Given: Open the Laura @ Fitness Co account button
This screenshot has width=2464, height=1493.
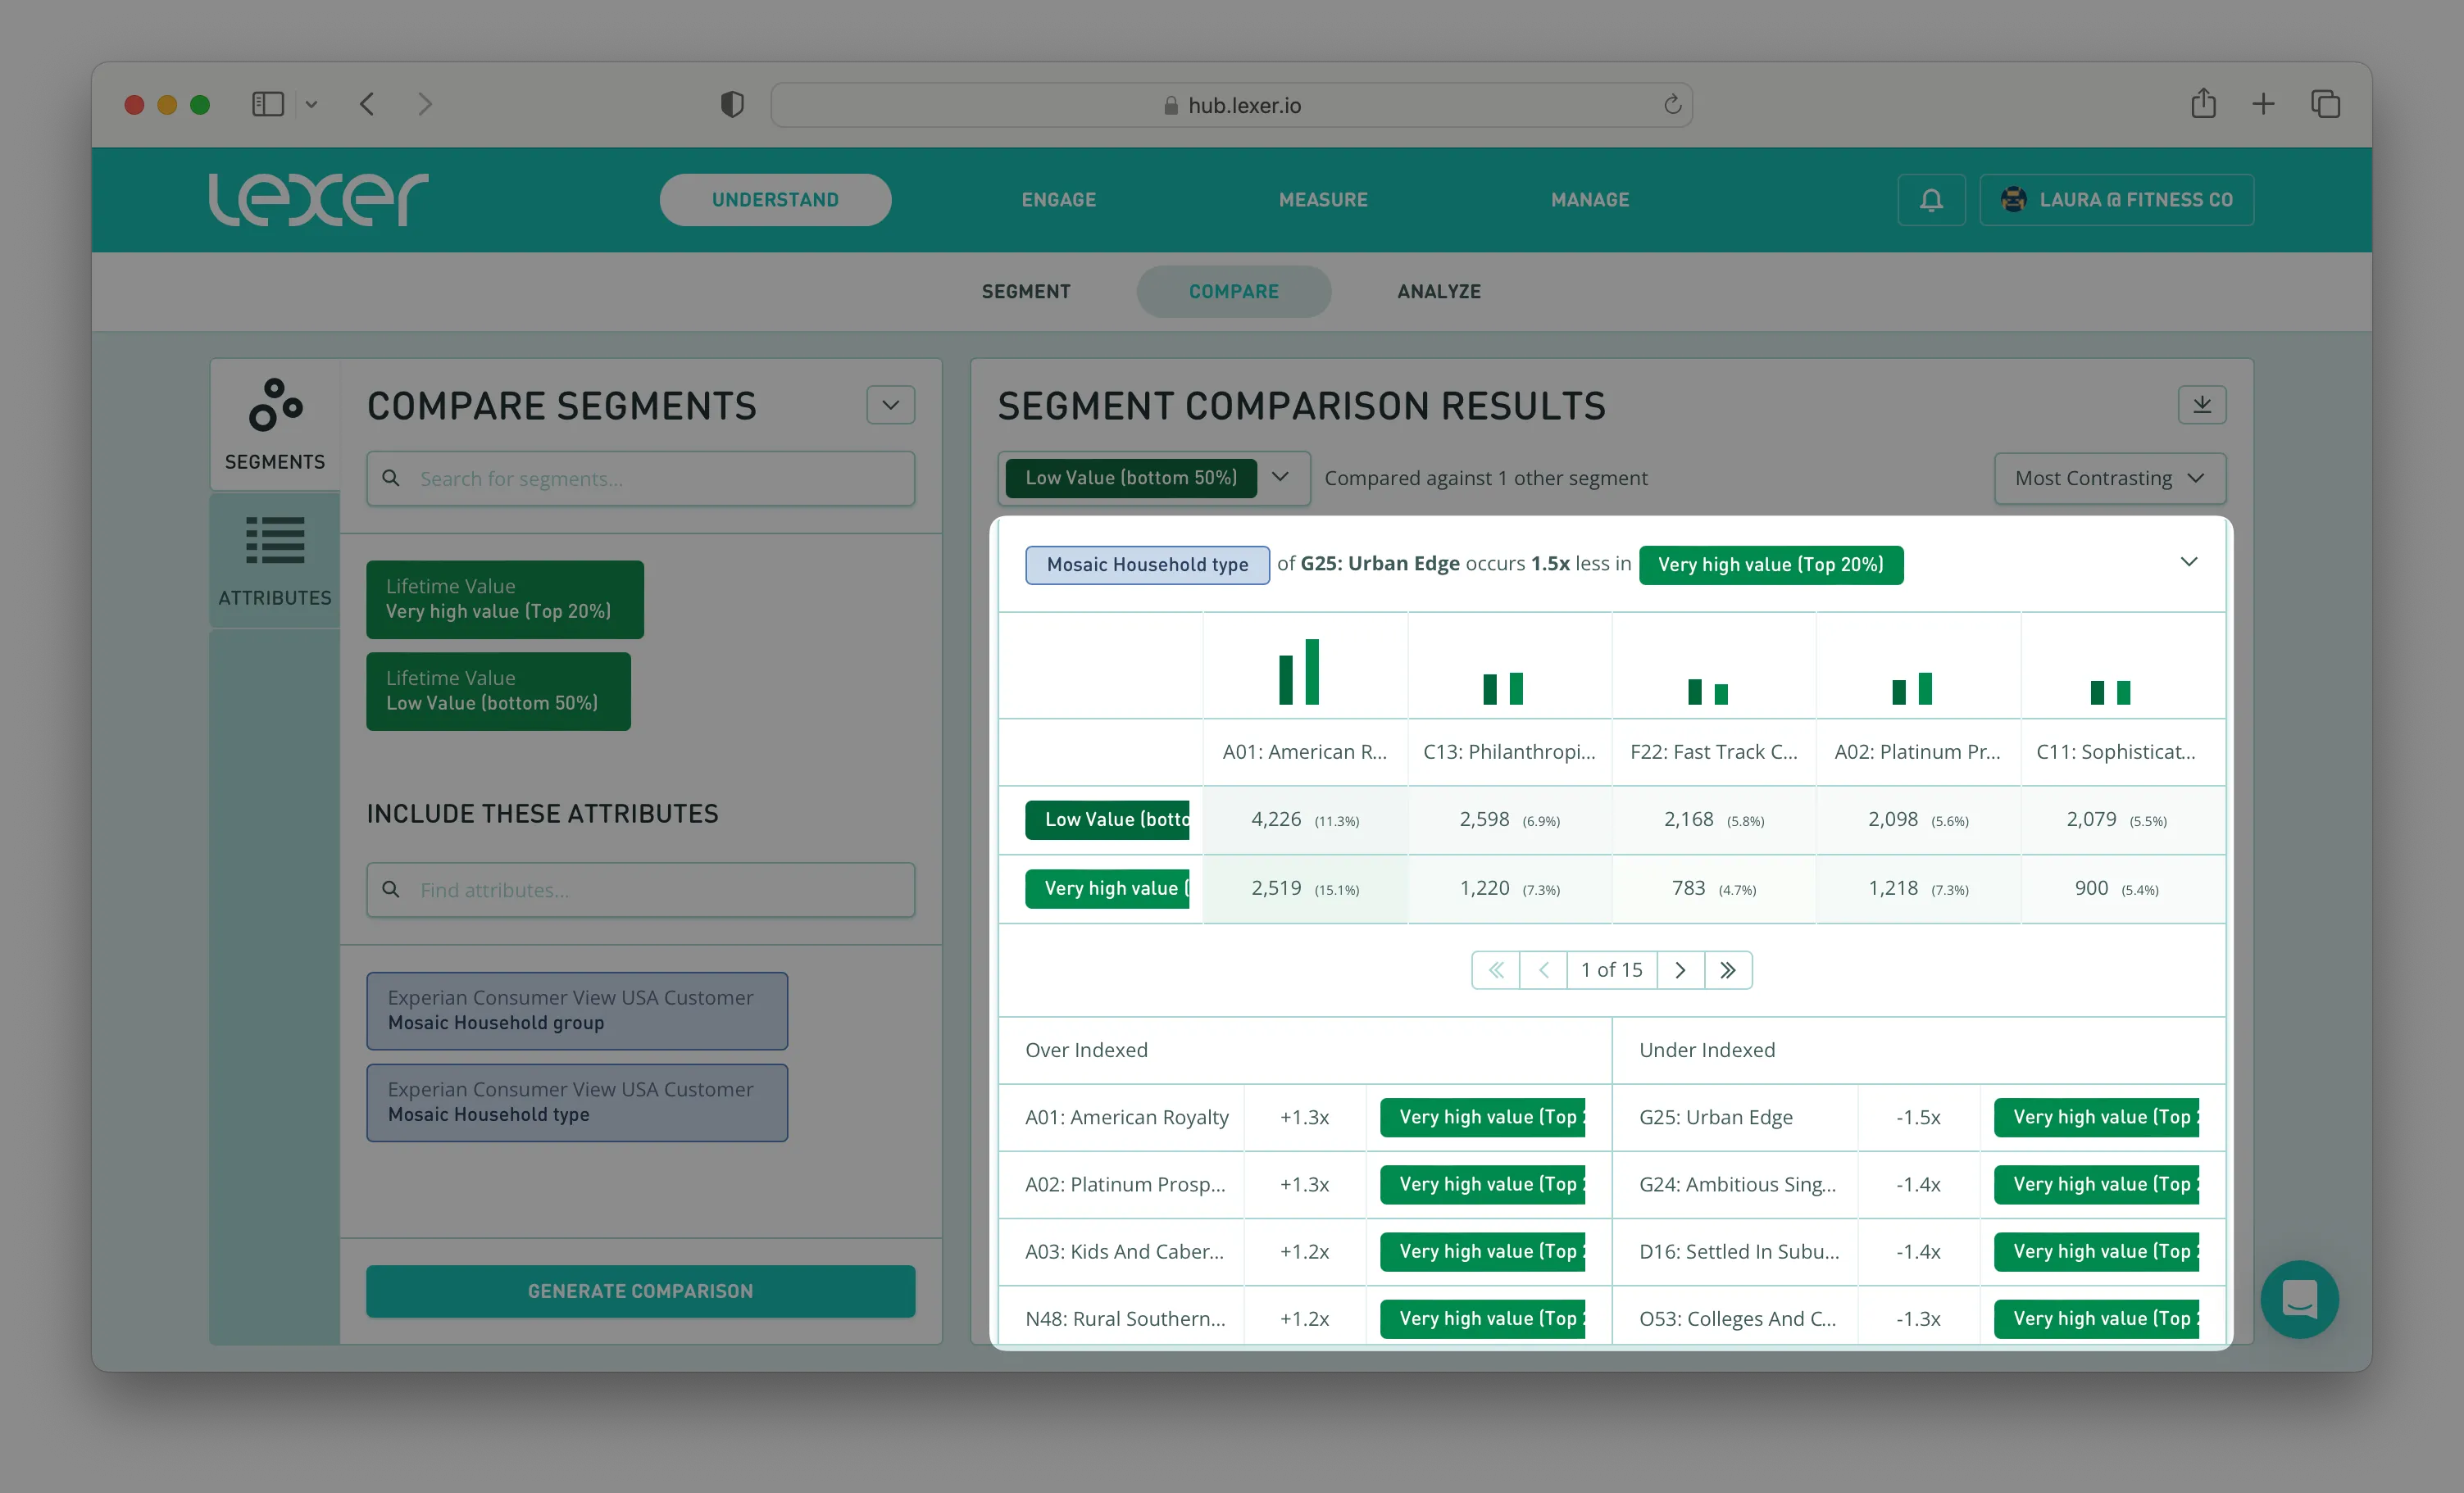Looking at the screenshot, I should [x=2116, y=200].
